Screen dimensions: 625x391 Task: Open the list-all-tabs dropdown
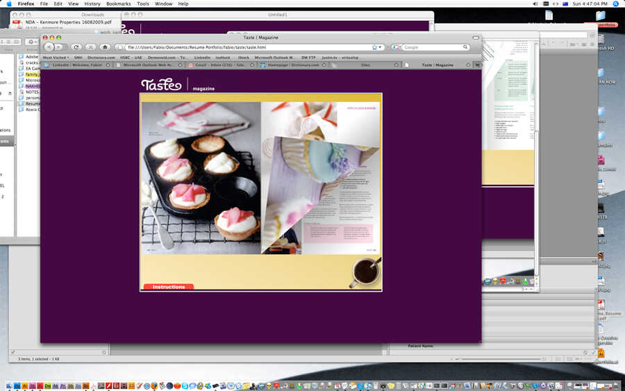(476, 65)
